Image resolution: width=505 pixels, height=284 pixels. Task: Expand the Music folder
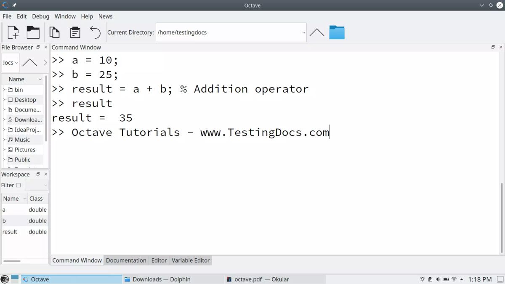point(4,140)
